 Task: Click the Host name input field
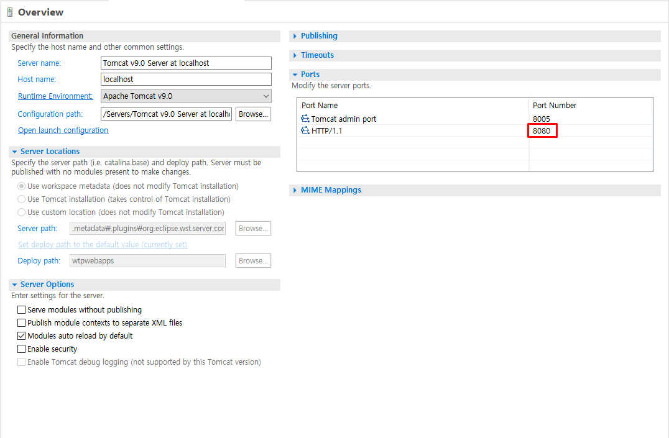(186, 80)
